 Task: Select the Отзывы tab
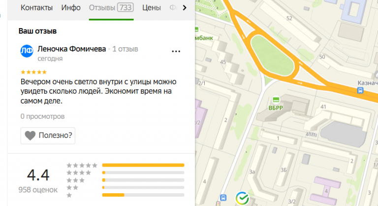tap(111, 8)
